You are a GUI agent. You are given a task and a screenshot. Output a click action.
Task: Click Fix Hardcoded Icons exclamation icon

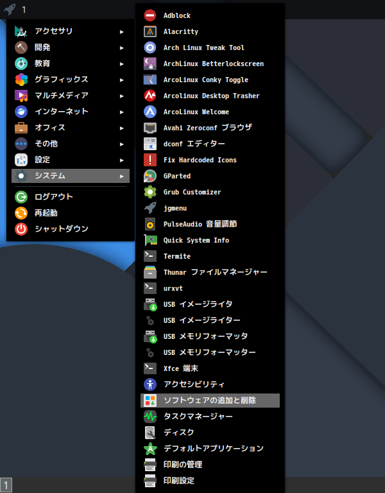click(x=150, y=160)
